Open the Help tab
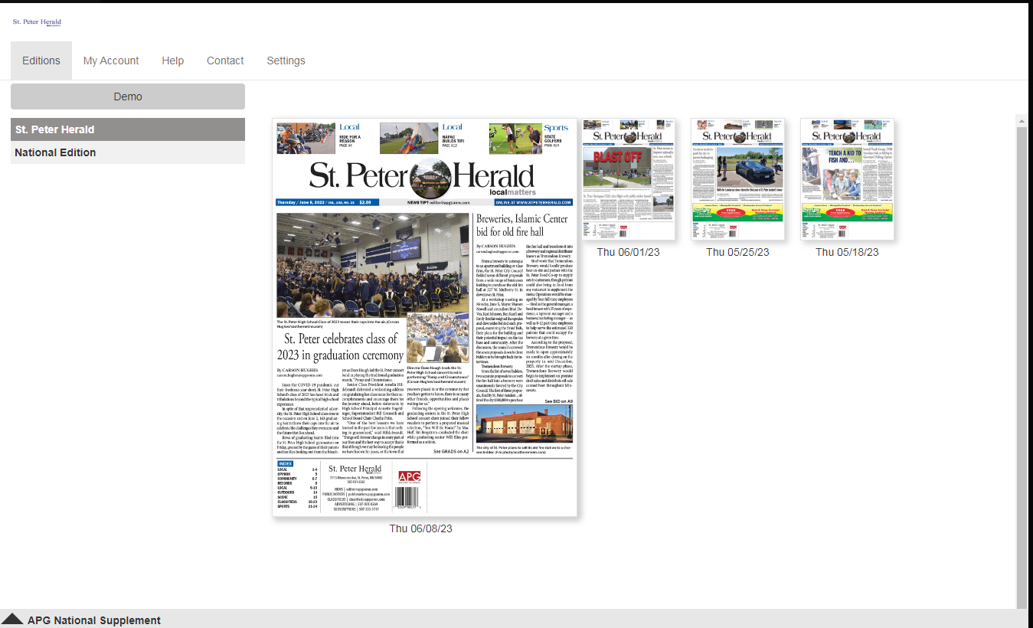The image size is (1033, 628). click(x=172, y=61)
